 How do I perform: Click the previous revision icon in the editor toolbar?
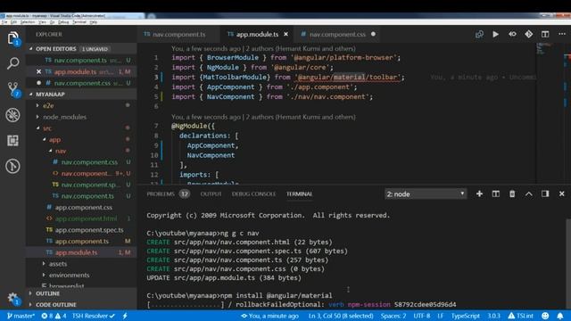[x=512, y=34]
